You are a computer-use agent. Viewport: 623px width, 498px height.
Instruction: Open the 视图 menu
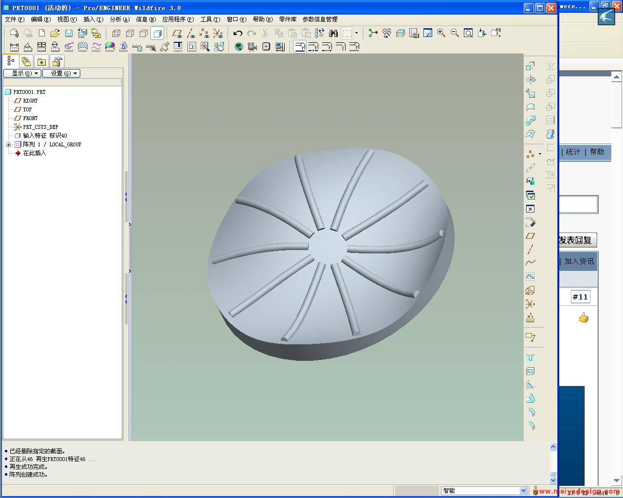[x=67, y=19]
